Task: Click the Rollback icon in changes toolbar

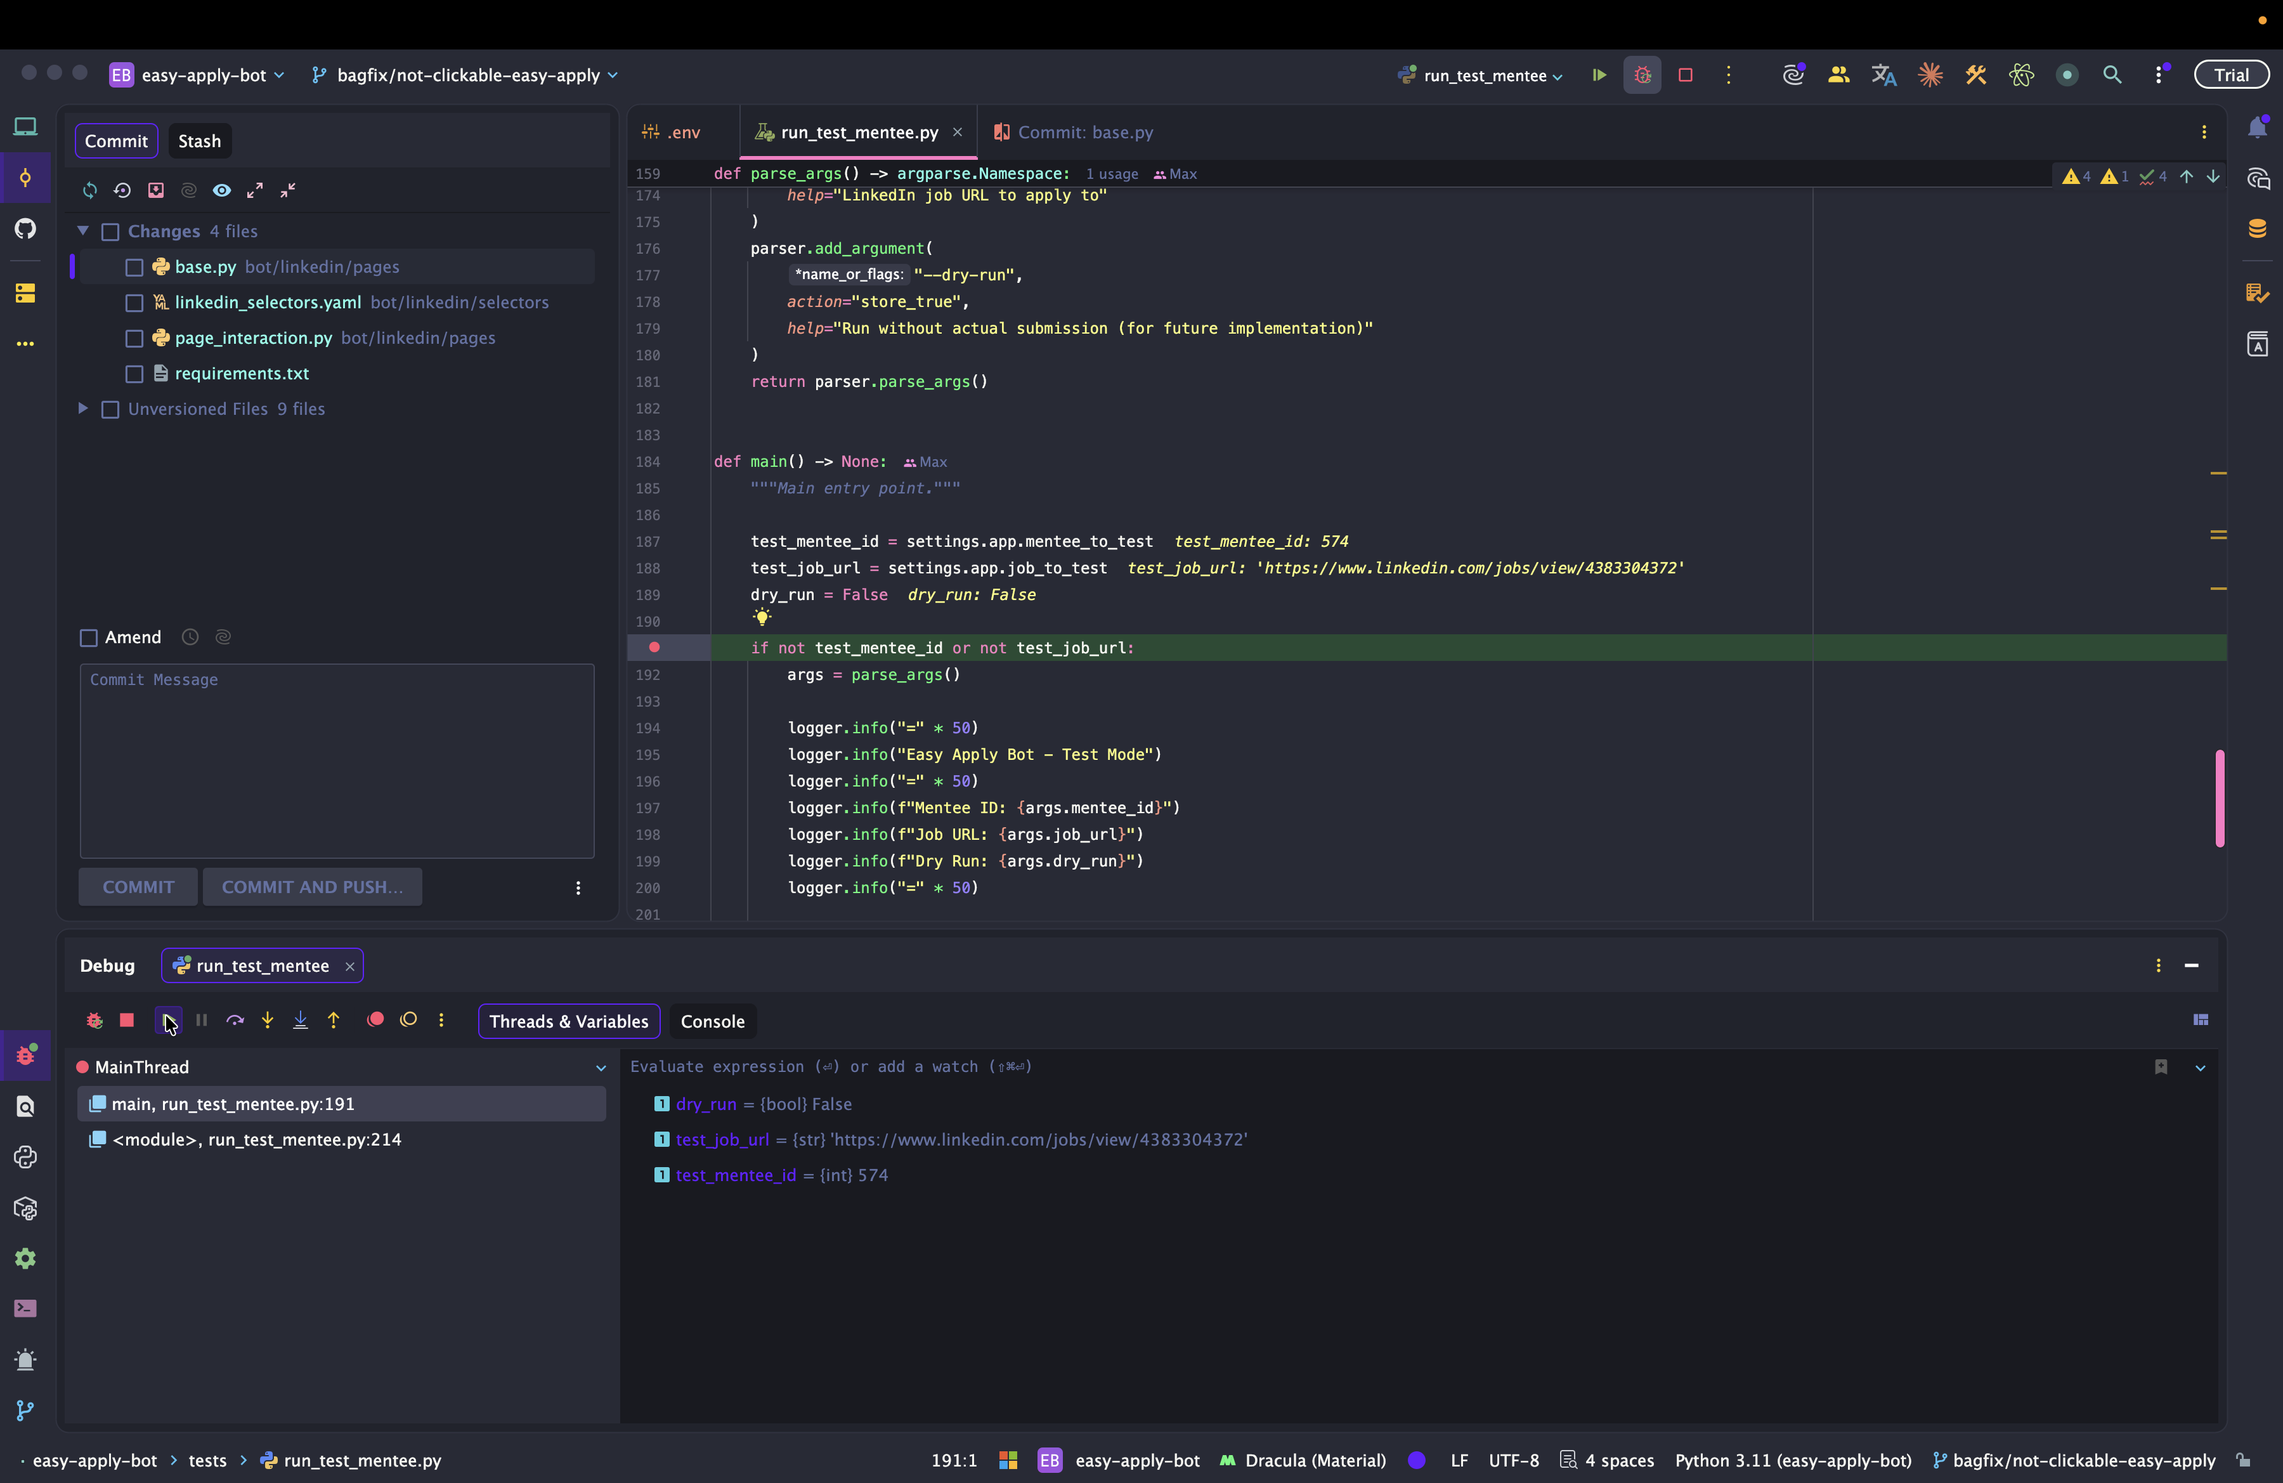Action: click(122, 190)
